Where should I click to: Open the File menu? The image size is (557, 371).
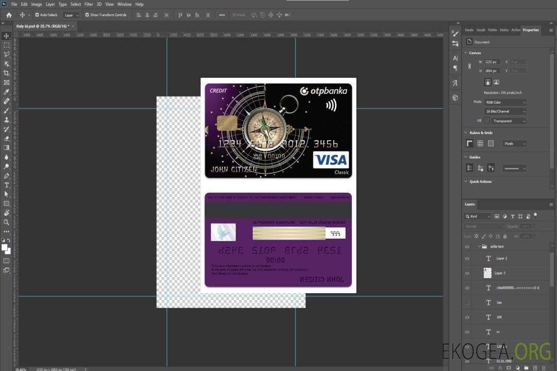pyautogui.click(x=14, y=4)
